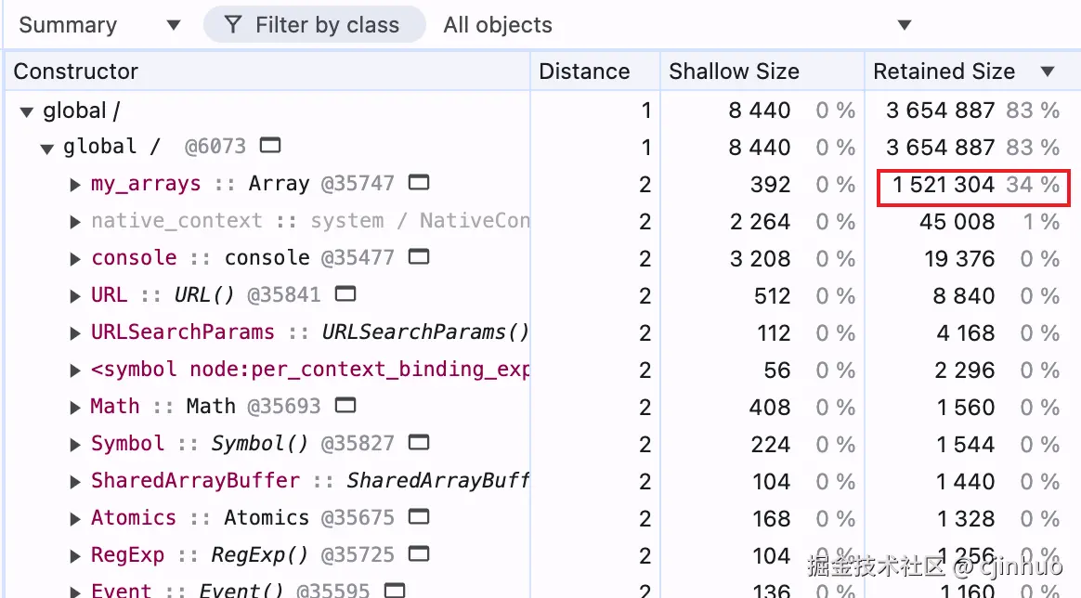
Task: Click the window icon next to URL() @35841
Action: 345,294
